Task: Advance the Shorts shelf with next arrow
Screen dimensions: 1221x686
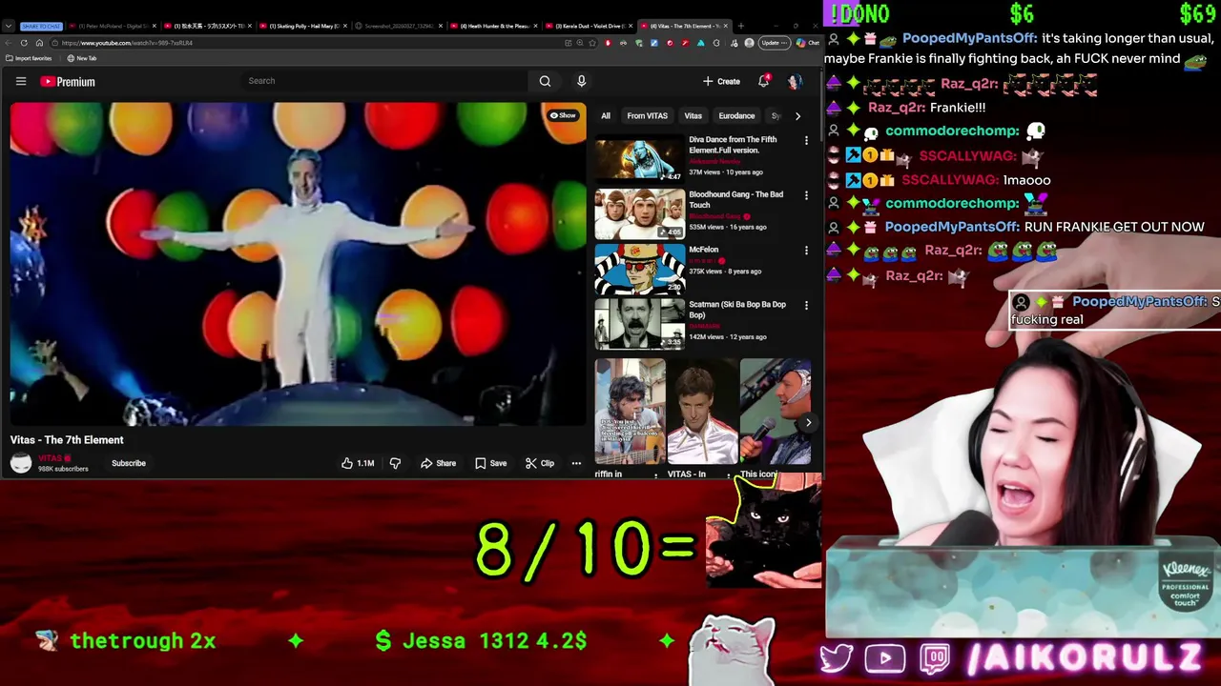Action: [808, 422]
